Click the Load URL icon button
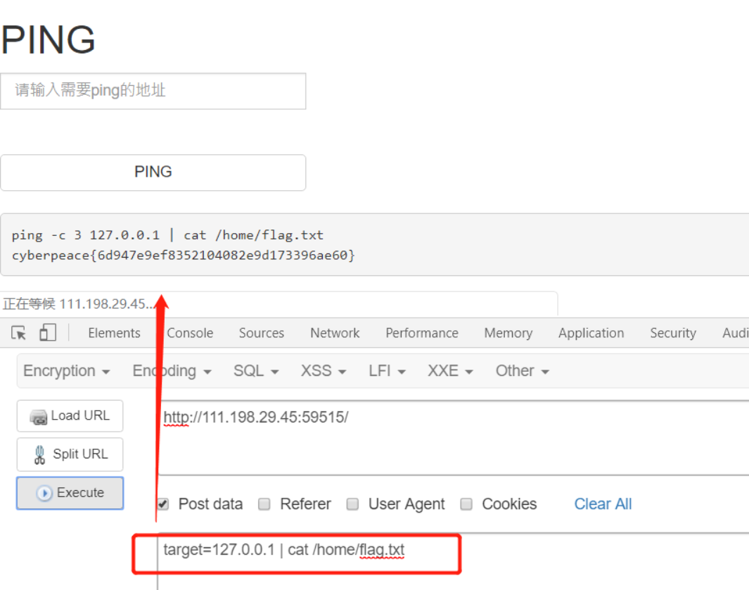 click(x=70, y=416)
